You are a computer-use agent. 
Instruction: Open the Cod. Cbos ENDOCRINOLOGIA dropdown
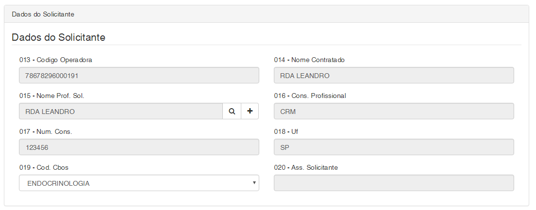(139, 183)
